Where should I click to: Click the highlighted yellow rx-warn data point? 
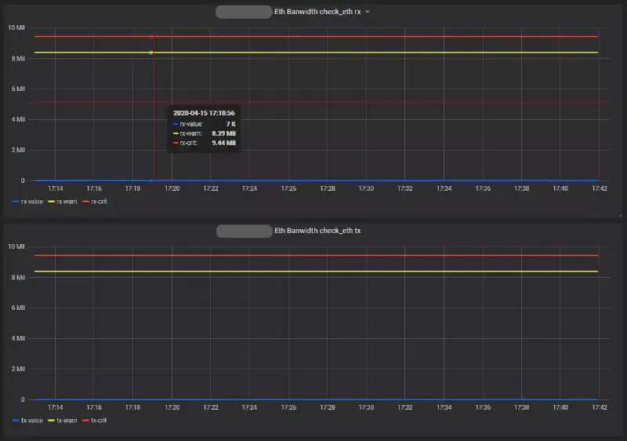click(x=151, y=53)
